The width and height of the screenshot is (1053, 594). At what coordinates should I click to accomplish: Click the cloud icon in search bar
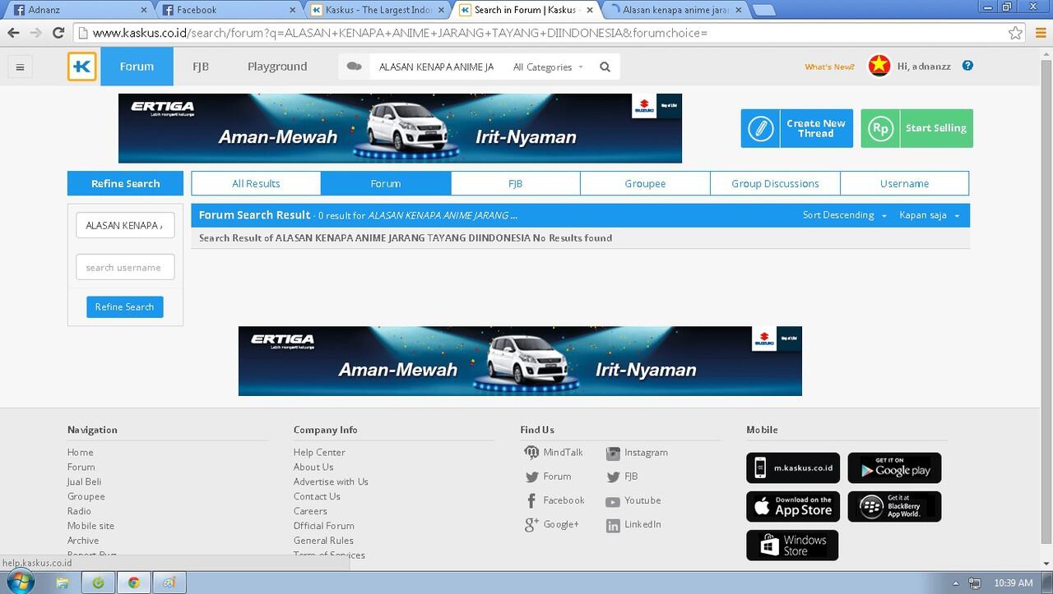click(x=355, y=67)
